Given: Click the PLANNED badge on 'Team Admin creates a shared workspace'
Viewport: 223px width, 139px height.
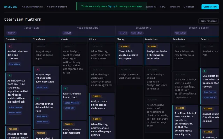Looking at the screenshot, I should pos(124,46).
